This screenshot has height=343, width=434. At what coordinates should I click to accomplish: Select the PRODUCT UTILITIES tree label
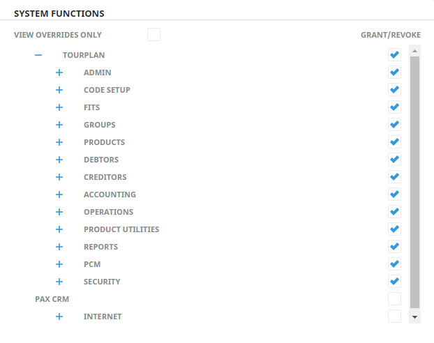121,229
